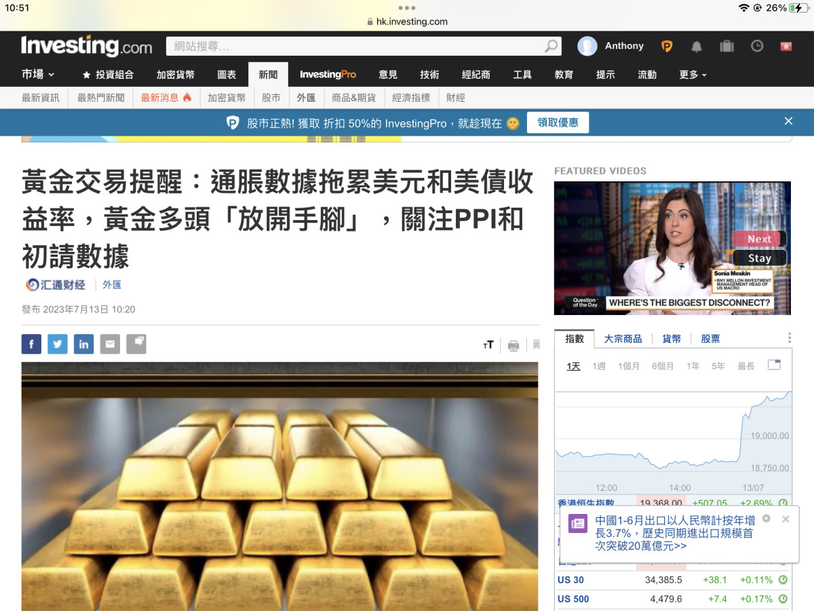
Task: Bookmark this article
Action: pos(536,345)
